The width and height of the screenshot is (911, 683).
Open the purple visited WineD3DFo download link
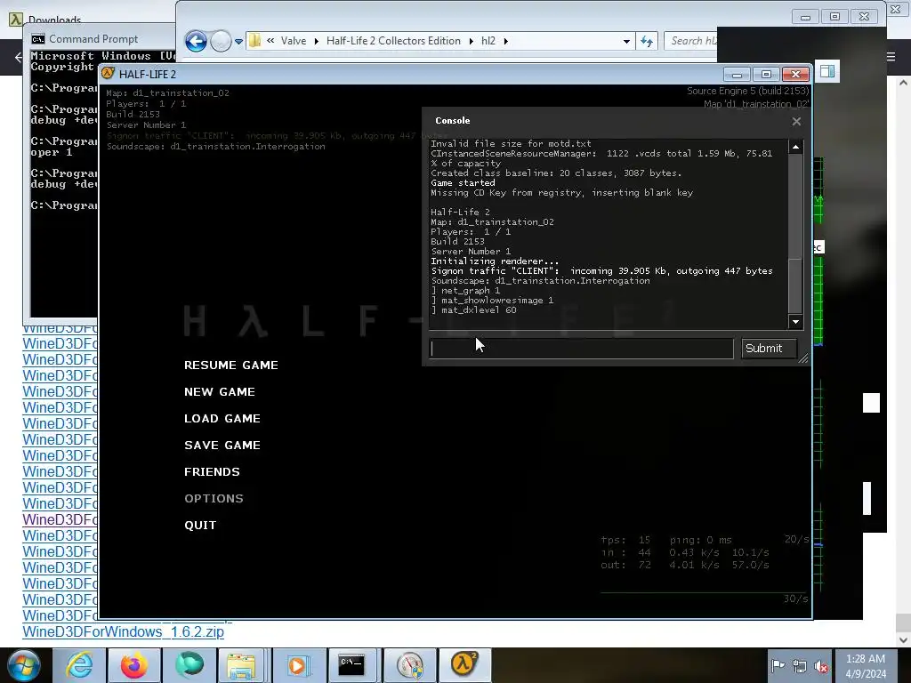coord(60,519)
